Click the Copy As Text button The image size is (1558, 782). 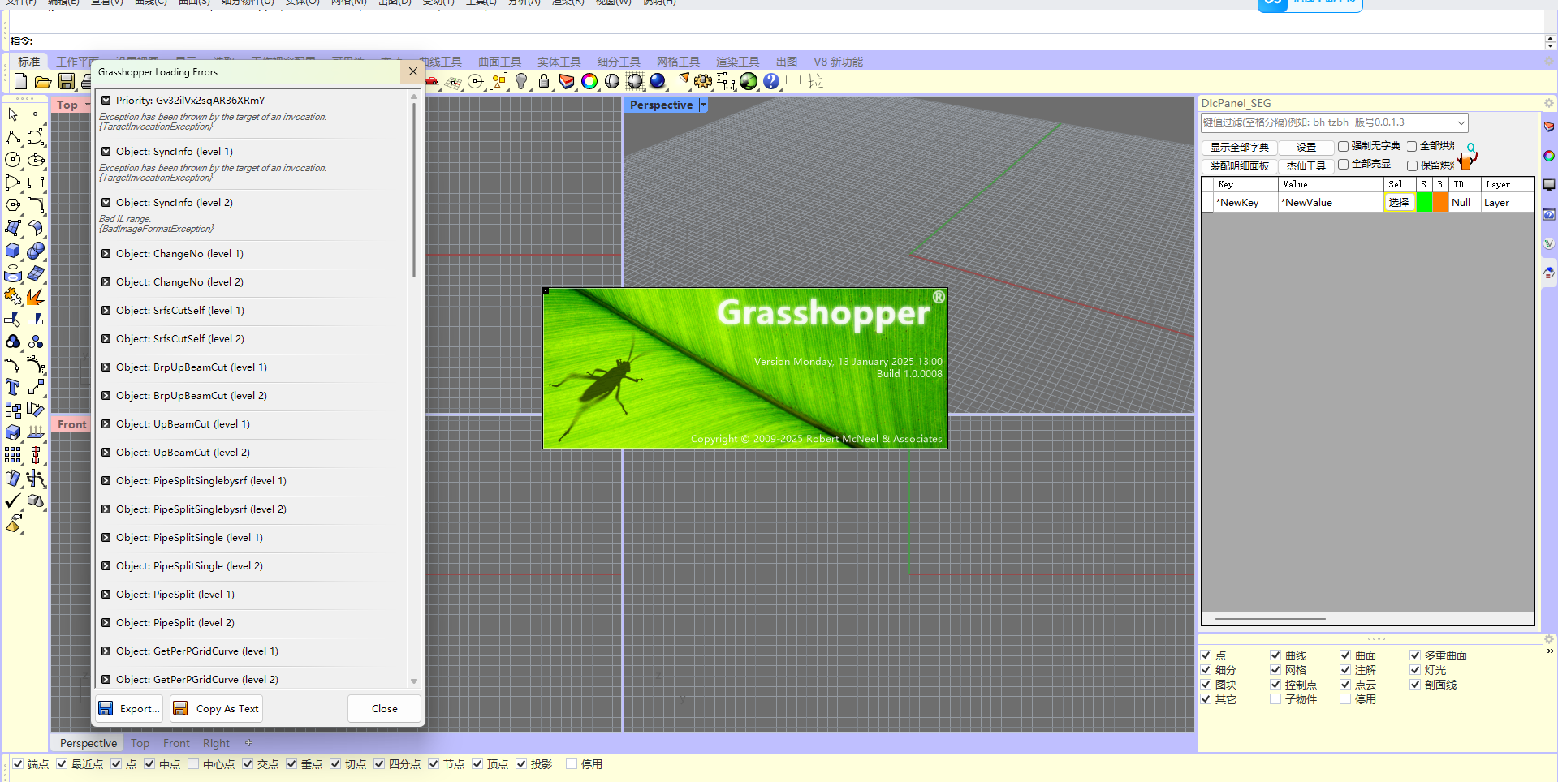coord(217,709)
